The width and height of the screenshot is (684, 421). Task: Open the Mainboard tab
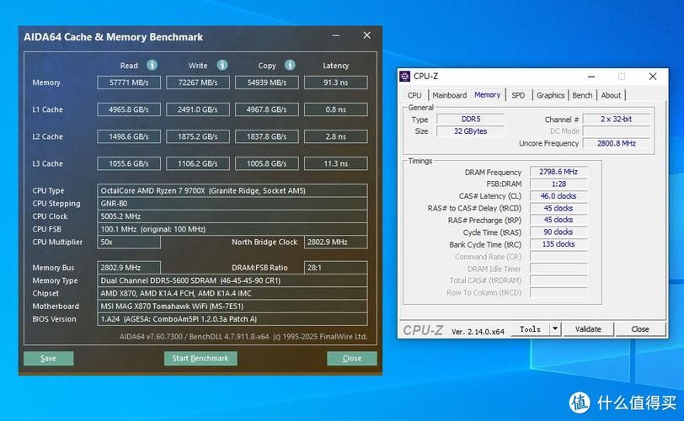[449, 95]
